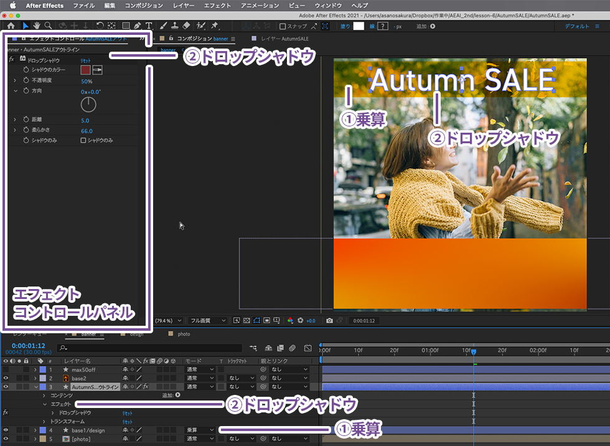The width and height of the screenshot is (610, 446).
Task: Open grid and guide options icon
Action: coord(276,320)
